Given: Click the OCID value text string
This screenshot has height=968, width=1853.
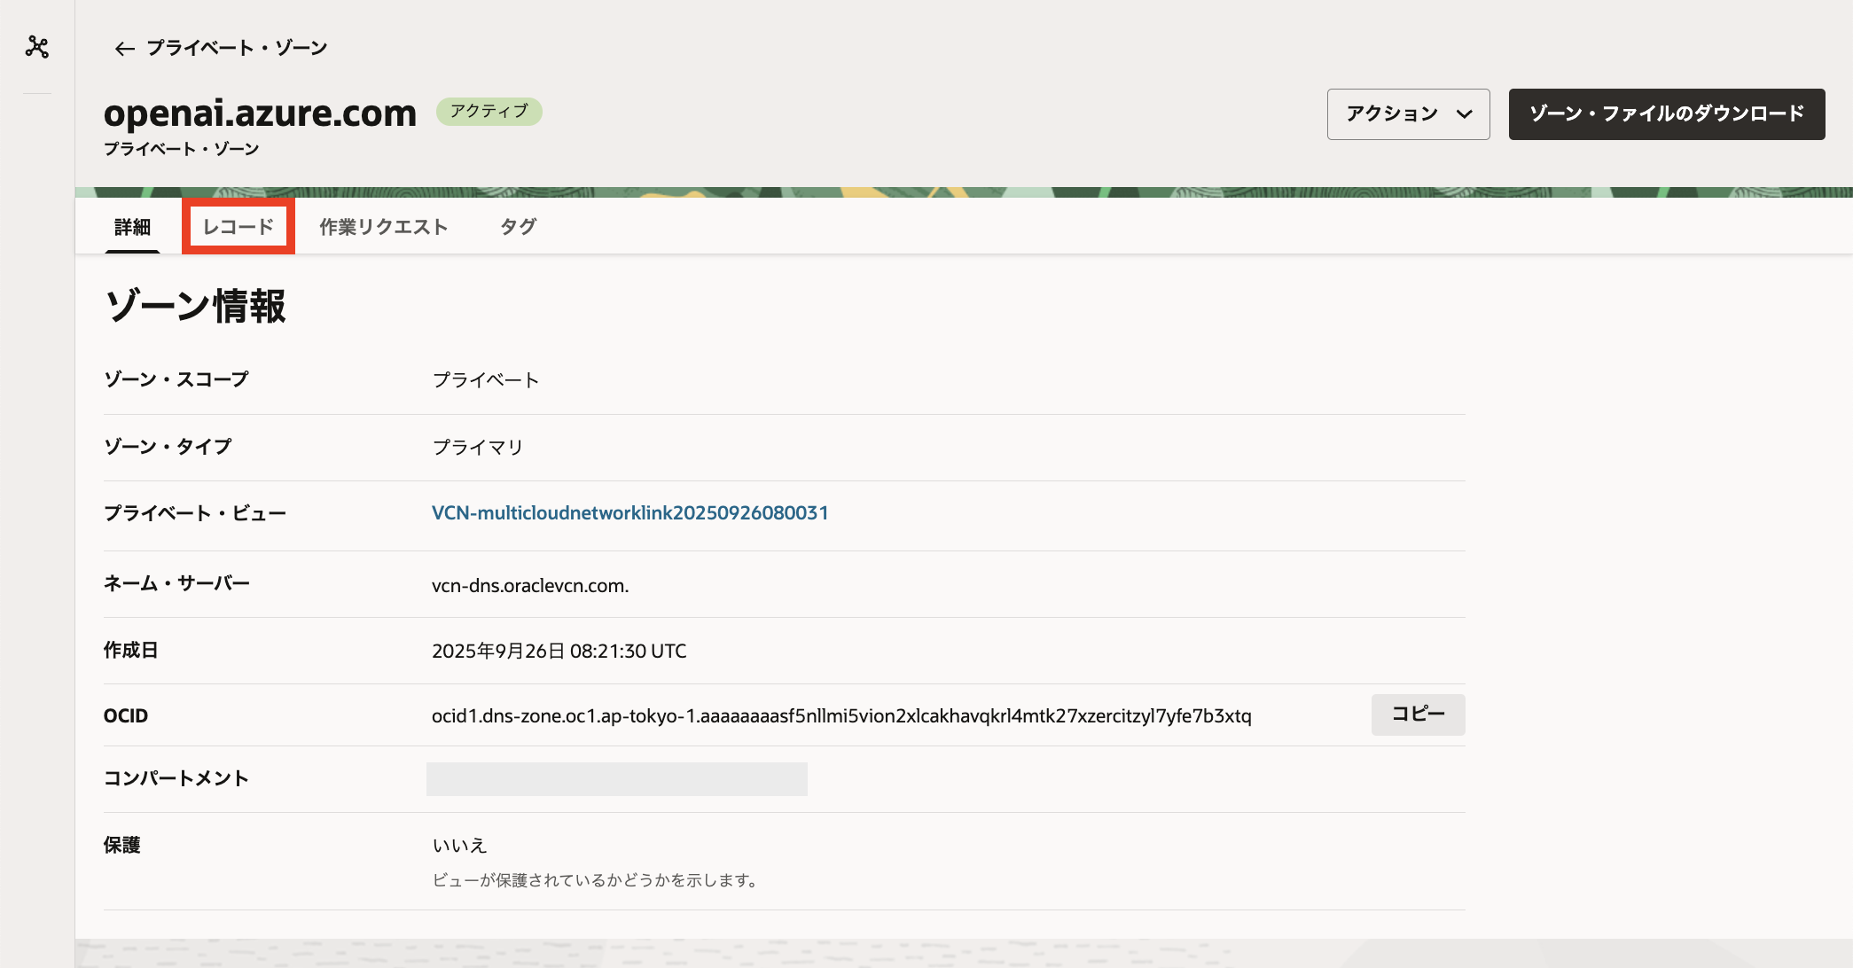Looking at the screenshot, I should pyautogui.click(x=840, y=716).
